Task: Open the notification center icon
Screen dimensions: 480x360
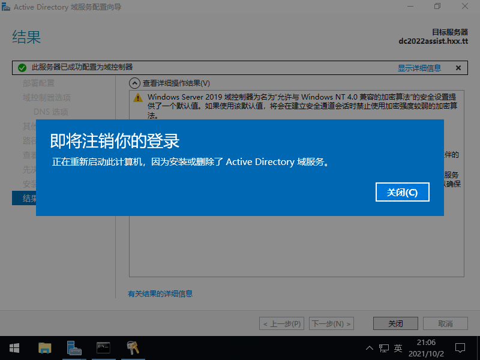Action: (x=460, y=348)
